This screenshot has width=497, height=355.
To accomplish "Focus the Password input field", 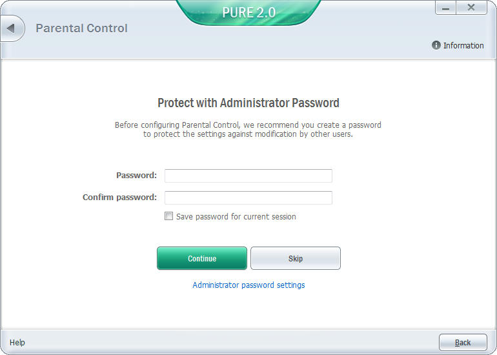I will [x=248, y=176].
